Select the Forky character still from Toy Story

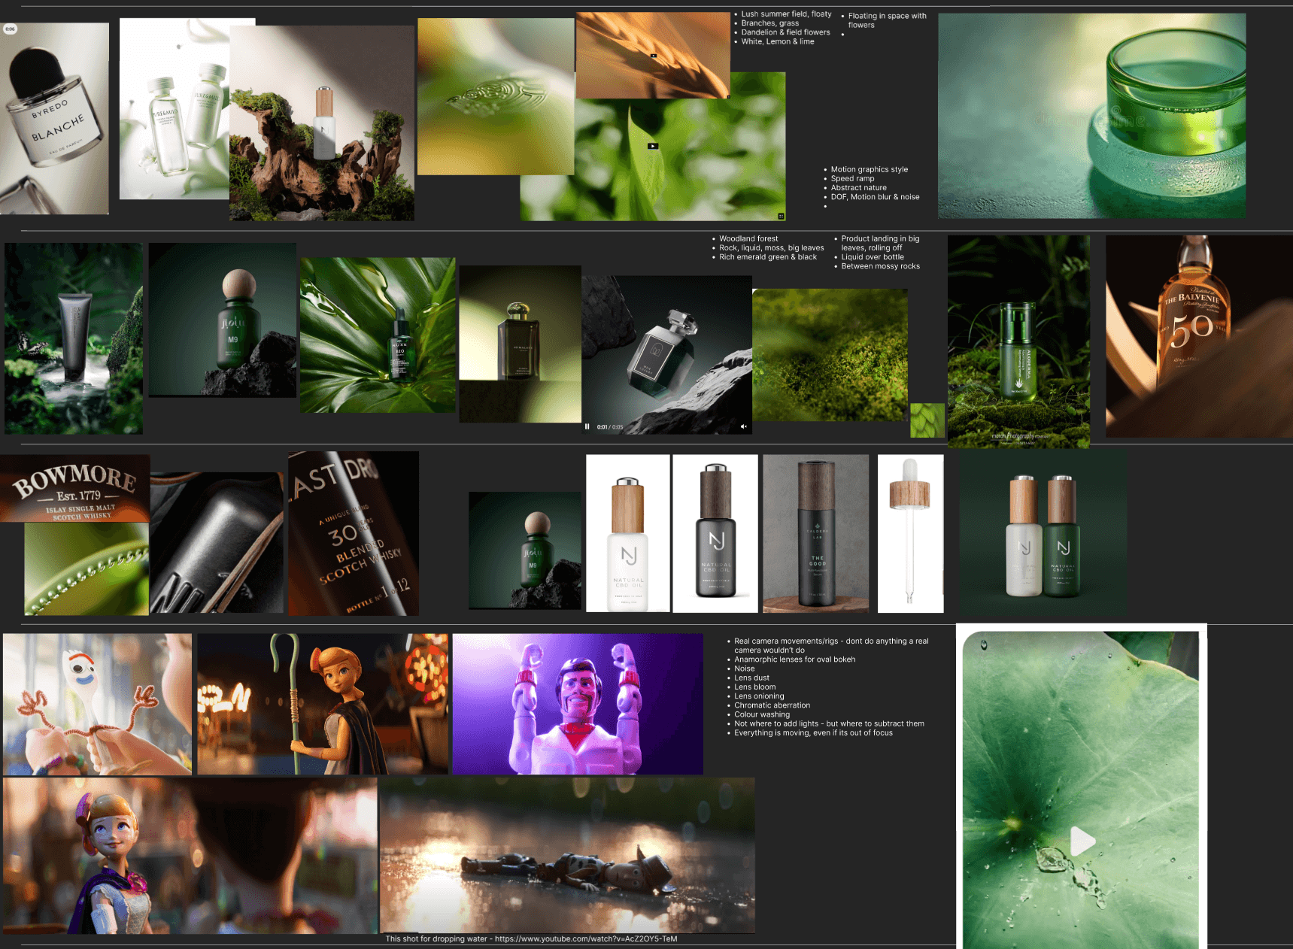[x=98, y=702]
